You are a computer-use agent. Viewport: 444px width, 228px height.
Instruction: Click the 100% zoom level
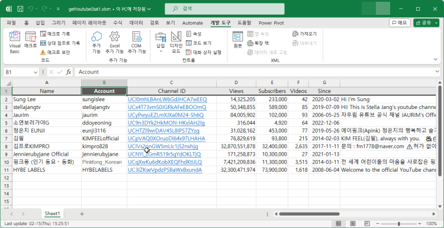pos(431,223)
